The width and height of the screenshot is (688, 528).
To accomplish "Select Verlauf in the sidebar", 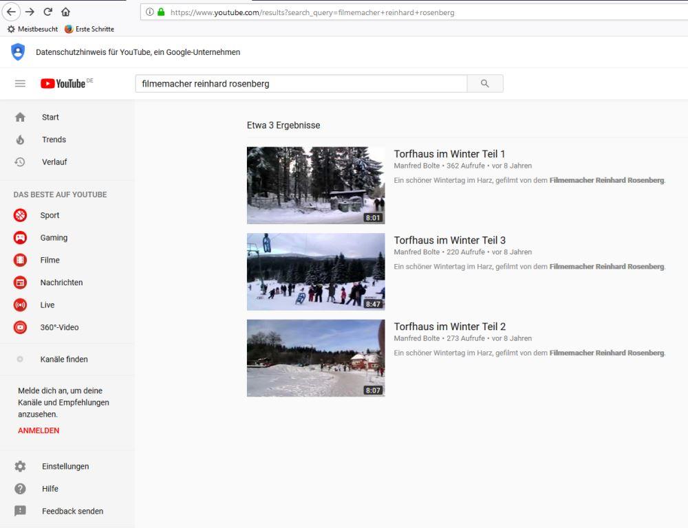I will click(x=54, y=162).
